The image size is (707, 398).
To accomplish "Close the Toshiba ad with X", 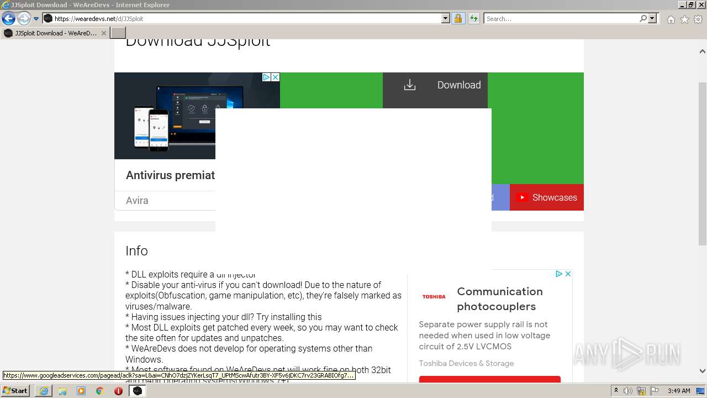I will (568, 274).
